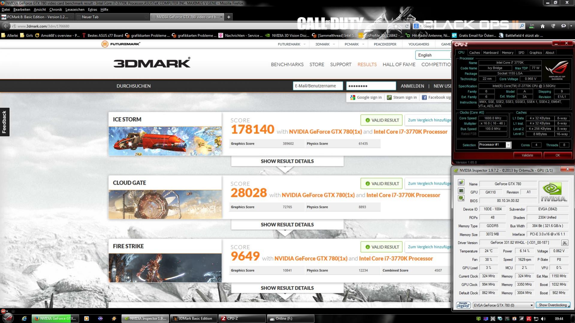This screenshot has height=323, width=575.
Task: Open the Memory tab in CPU-Z
Action: click(508, 53)
